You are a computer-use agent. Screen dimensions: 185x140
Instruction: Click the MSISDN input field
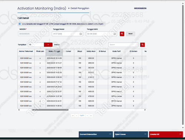pyautogui.click(x=33, y=34)
